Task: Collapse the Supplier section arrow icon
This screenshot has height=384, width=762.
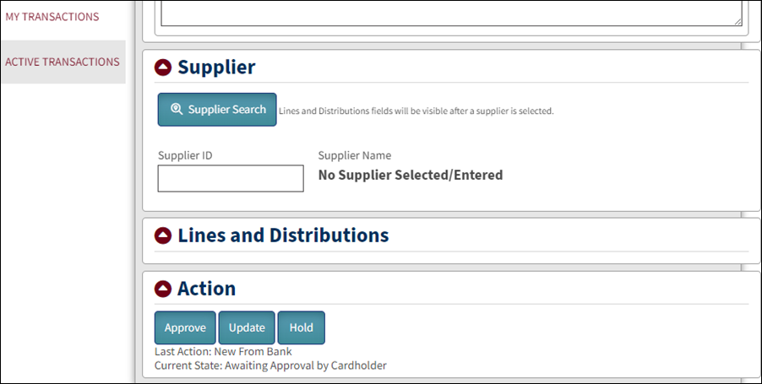Action: click(x=163, y=68)
